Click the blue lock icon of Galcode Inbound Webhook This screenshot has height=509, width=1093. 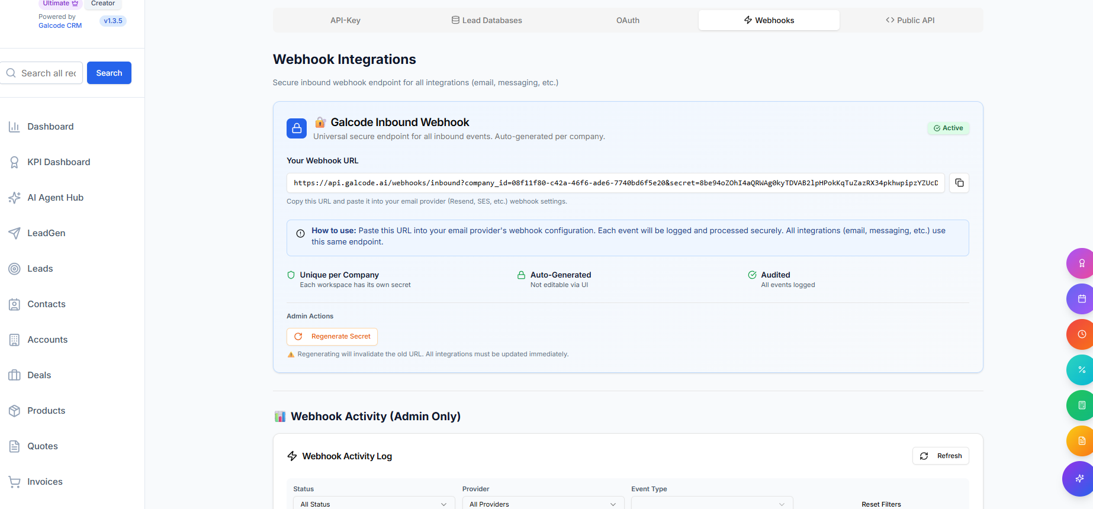click(x=297, y=128)
